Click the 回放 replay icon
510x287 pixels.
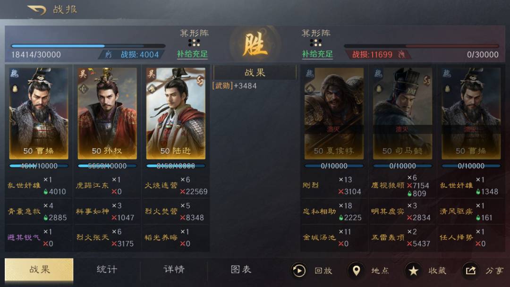[x=298, y=270]
